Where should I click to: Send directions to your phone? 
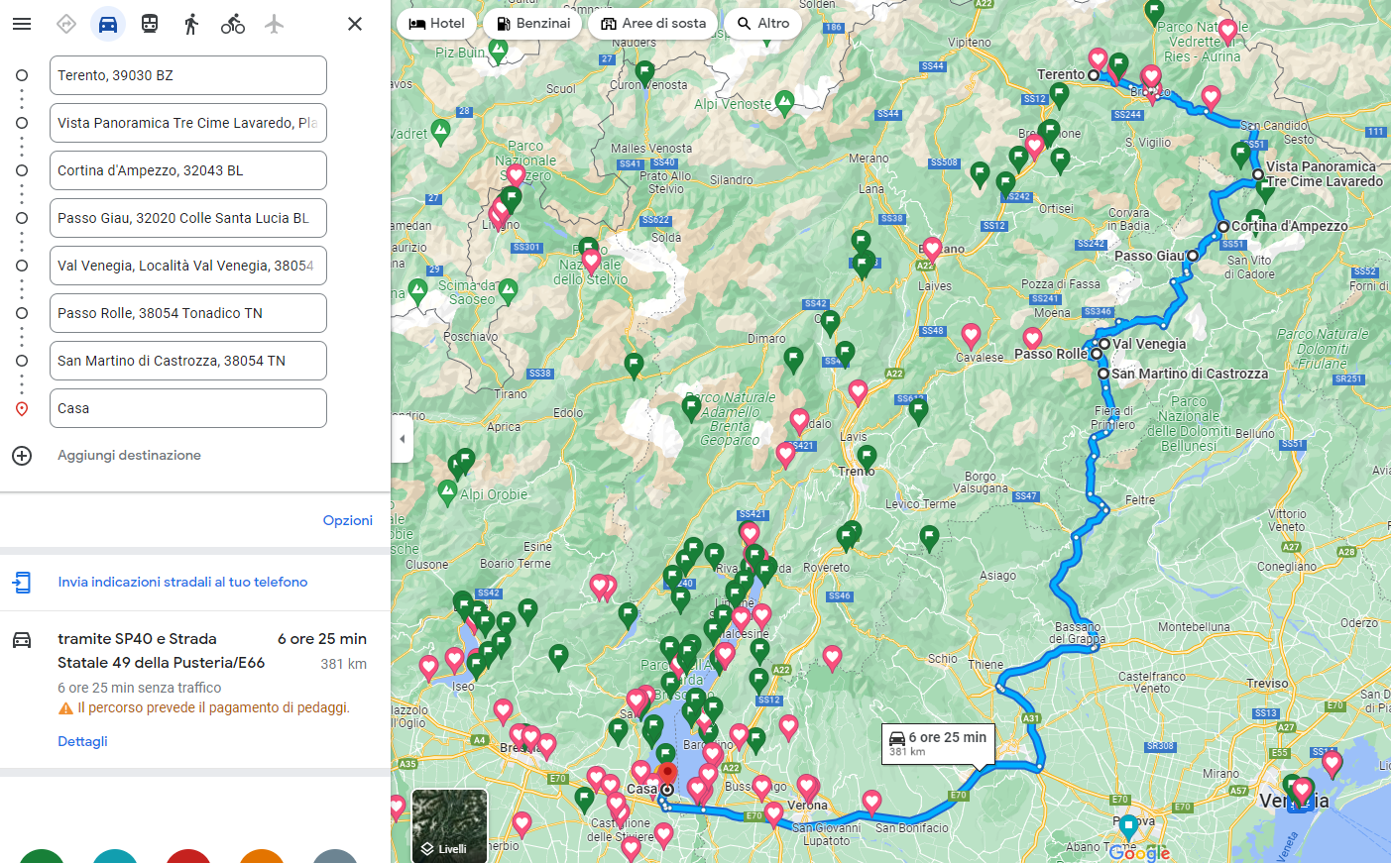pos(182,582)
